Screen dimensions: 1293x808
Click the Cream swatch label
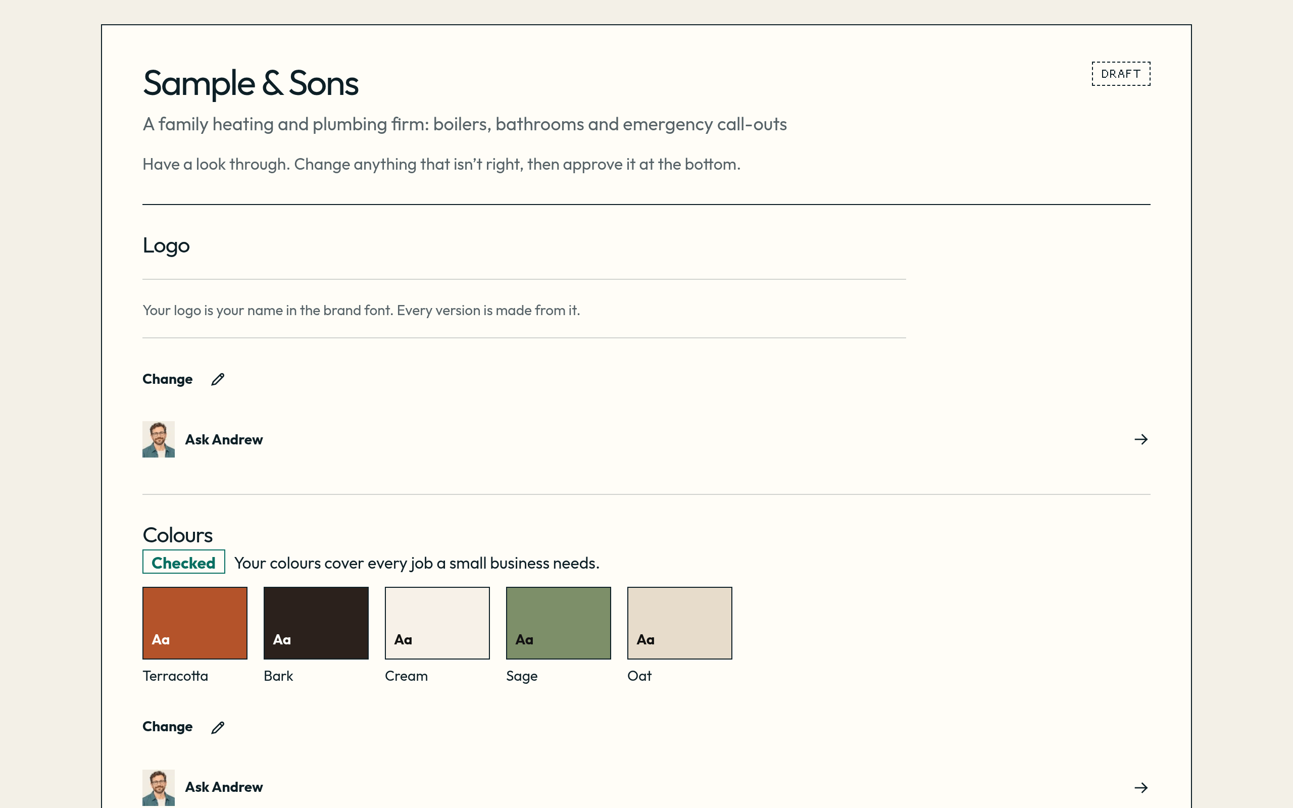pos(406,676)
